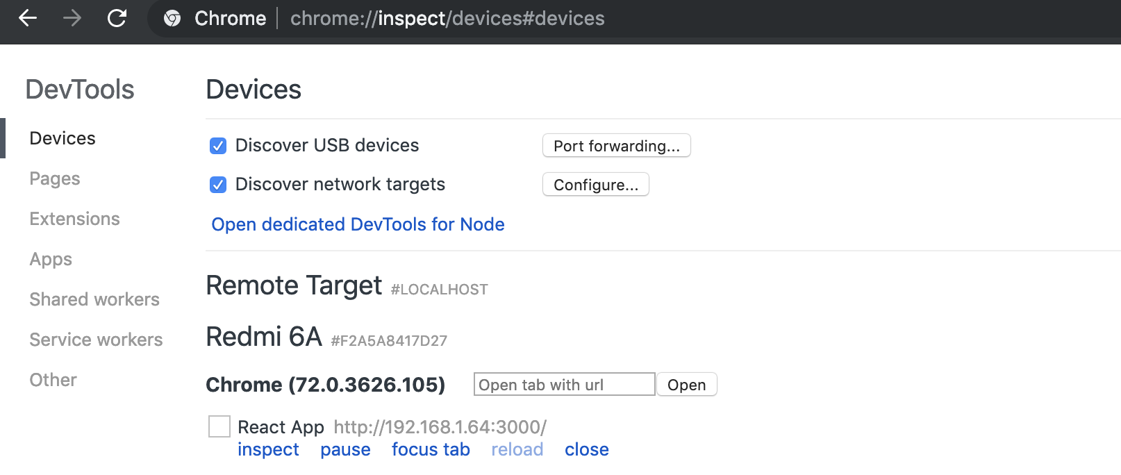Focus the chrome://inspect address bar URL

click(447, 18)
